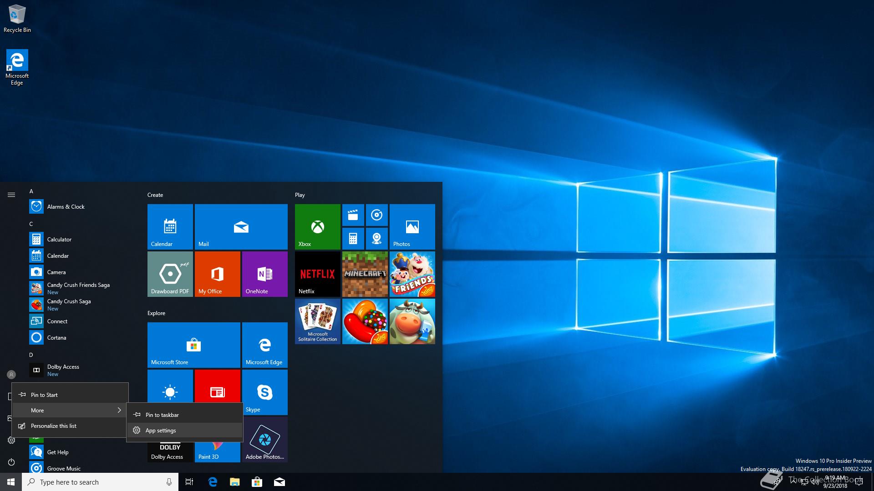
Task: Select the Microsoft Edge desktop shortcut
Action: pyautogui.click(x=17, y=67)
